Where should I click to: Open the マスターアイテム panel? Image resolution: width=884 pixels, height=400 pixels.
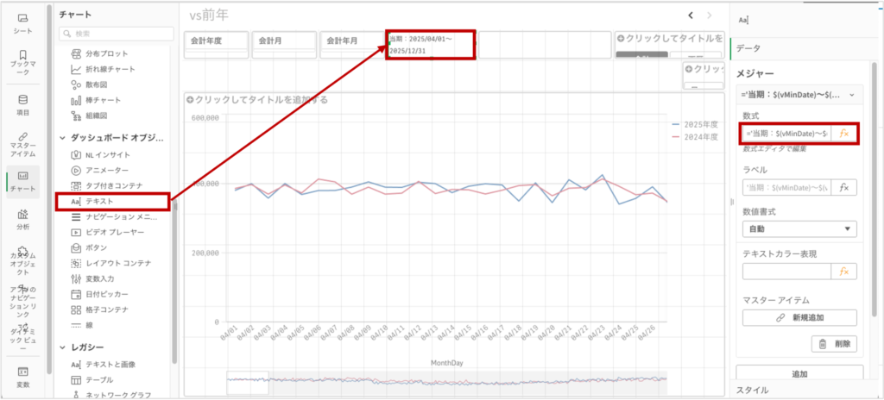[x=23, y=142]
